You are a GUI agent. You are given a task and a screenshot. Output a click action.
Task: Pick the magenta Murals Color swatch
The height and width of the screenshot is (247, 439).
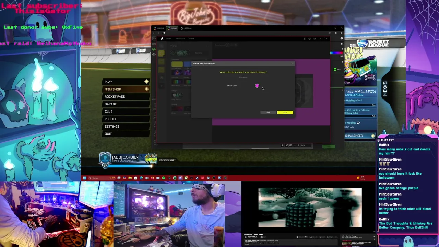[257, 86]
